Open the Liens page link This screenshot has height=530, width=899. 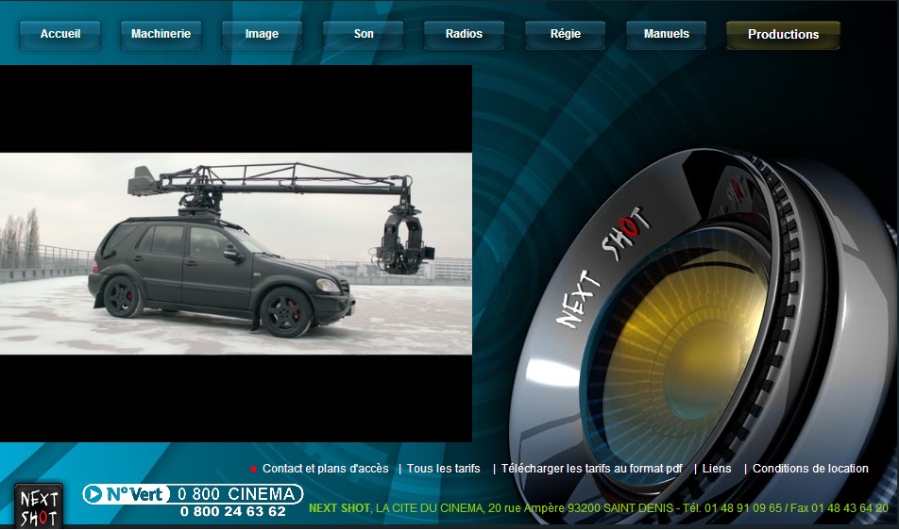[x=716, y=469]
